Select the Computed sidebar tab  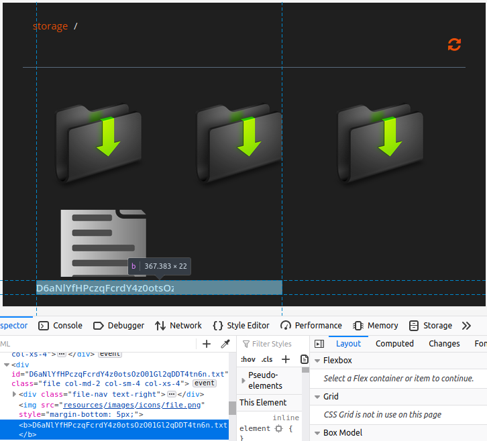point(394,344)
